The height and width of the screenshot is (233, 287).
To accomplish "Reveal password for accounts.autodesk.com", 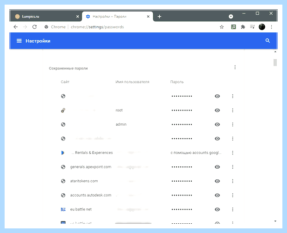I will click(217, 195).
